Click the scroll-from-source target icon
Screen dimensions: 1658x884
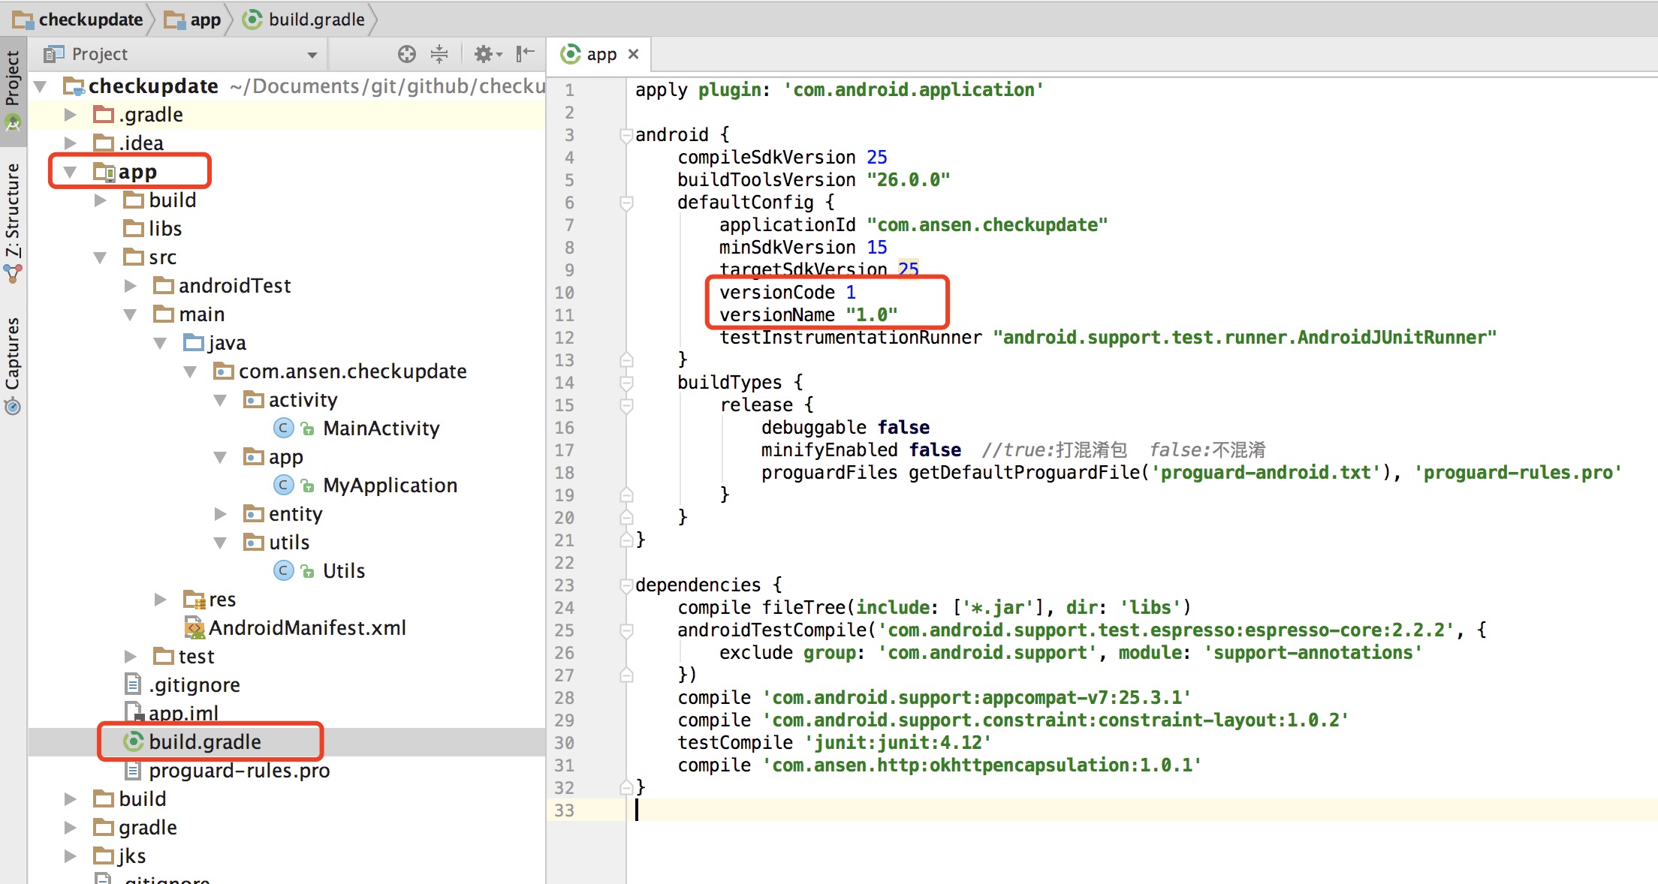tap(406, 54)
